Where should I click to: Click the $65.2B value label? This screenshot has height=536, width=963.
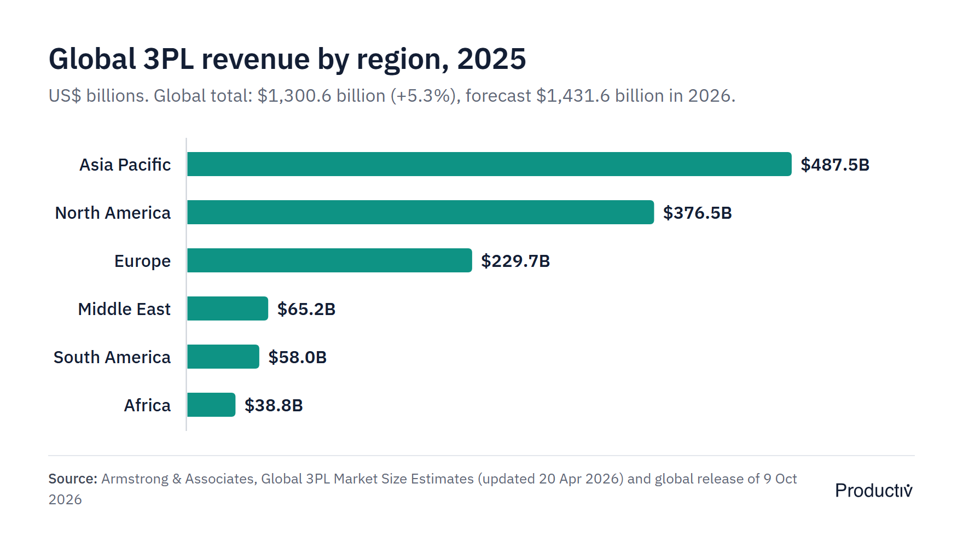306,309
